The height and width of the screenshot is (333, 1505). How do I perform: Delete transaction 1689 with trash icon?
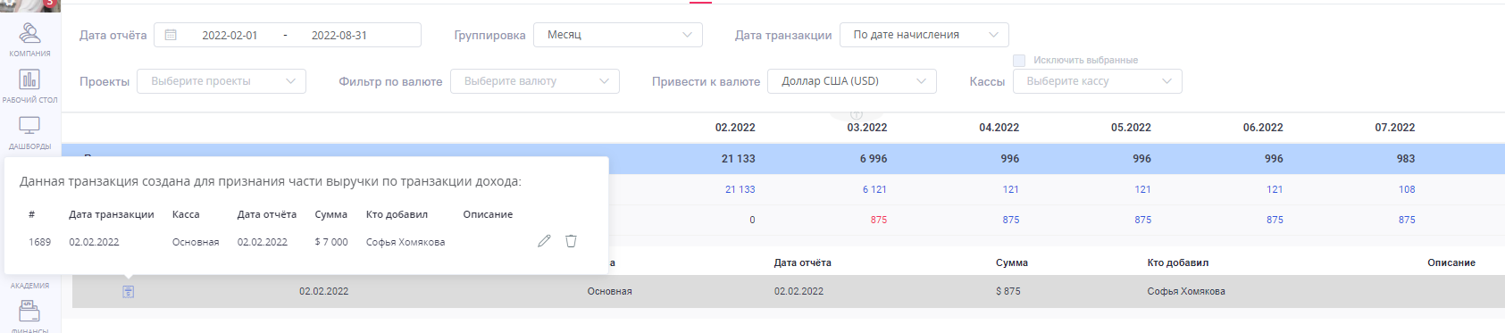point(571,241)
